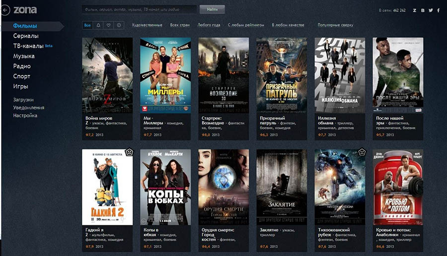Focus the movie search input field
This screenshot has height=256, width=447.
(x=139, y=9)
